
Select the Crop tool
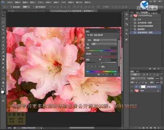(3, 30)
